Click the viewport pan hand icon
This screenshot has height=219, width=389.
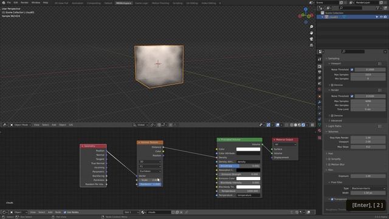311,33
